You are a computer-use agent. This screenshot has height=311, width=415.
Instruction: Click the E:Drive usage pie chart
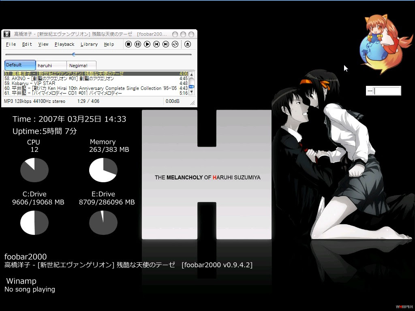pos(103,223)
